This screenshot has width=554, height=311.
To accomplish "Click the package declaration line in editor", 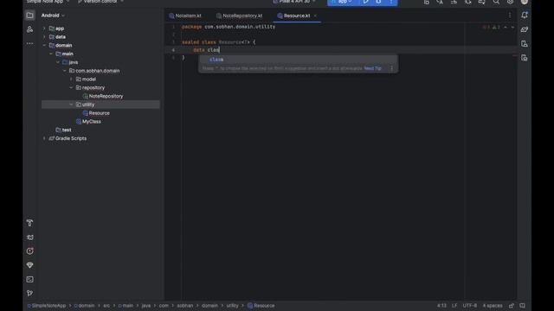I will click(229, 27).
